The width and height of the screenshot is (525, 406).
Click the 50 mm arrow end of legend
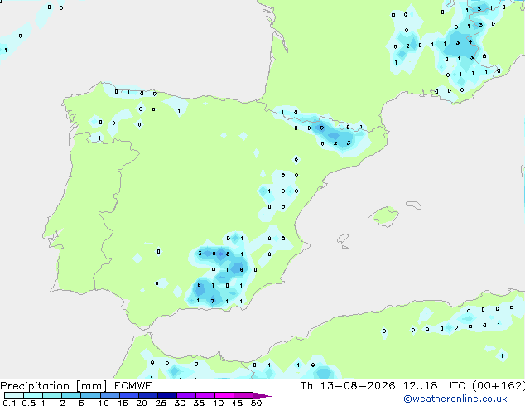tap(262, 395)
